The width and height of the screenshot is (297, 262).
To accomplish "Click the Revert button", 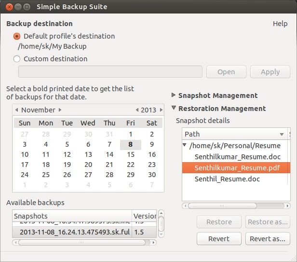I will (219, 239).
